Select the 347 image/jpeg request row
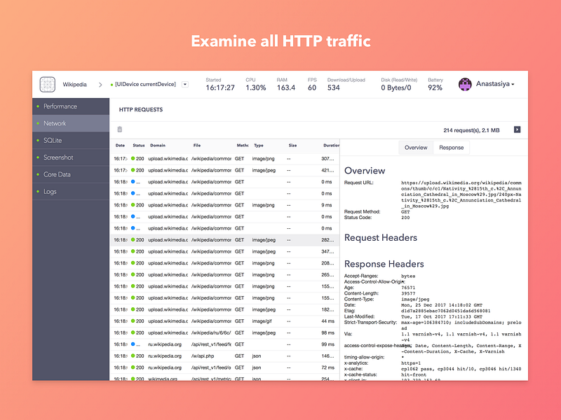The height and width of the screenshot is (420, 561). tap(224, 252)
